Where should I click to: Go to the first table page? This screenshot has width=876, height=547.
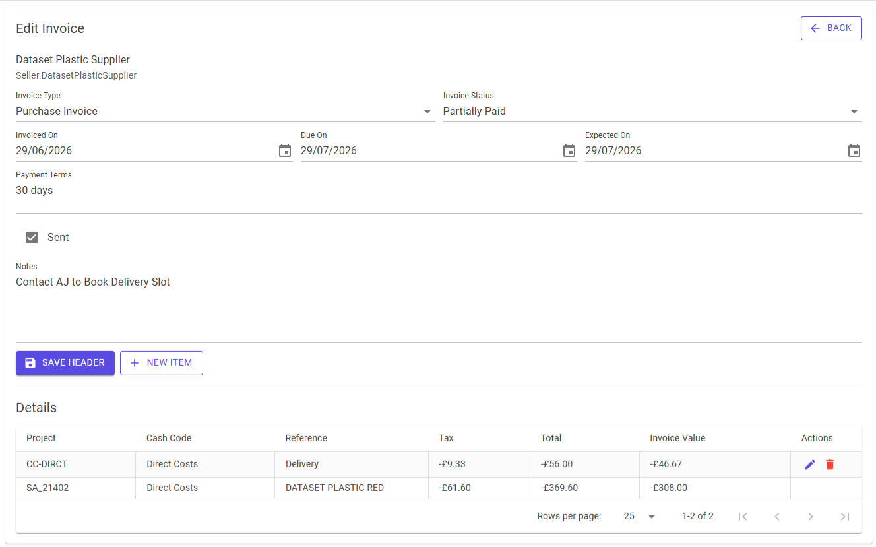click(x=743, y=517)
